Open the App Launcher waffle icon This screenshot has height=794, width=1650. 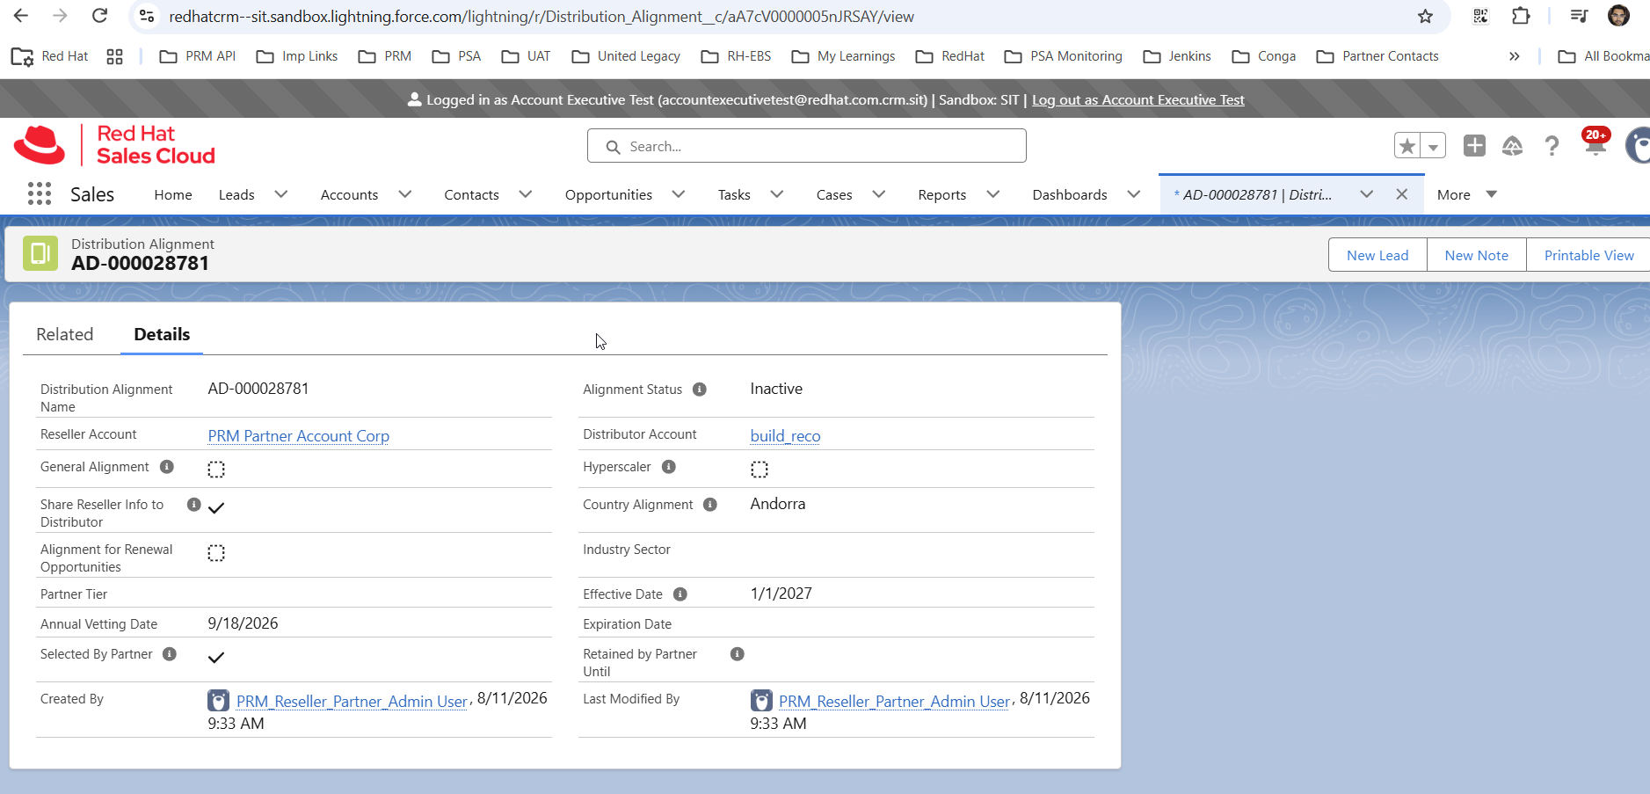pyautogui.click(x=40, y=194)
